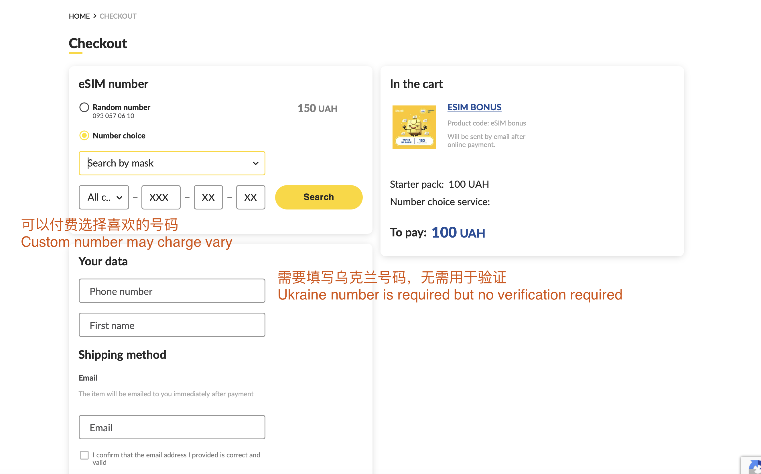Click the middle XX mask field
This screenshot has height=474, width=761.
coord(208,197)
